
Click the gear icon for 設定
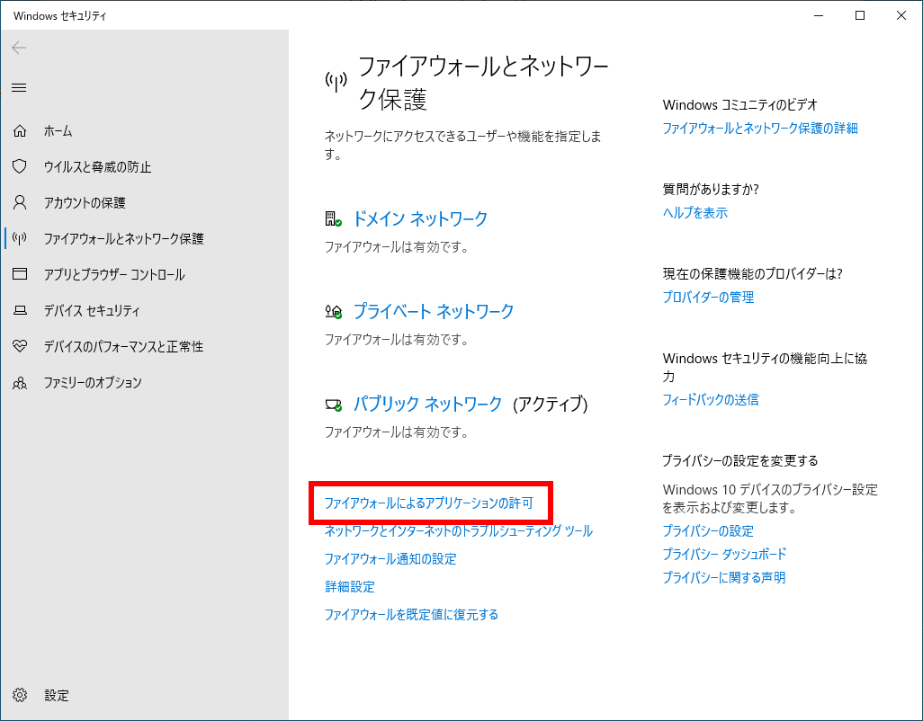(20, 695)
